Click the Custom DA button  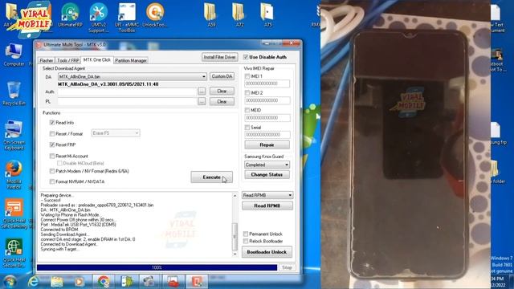222,76
